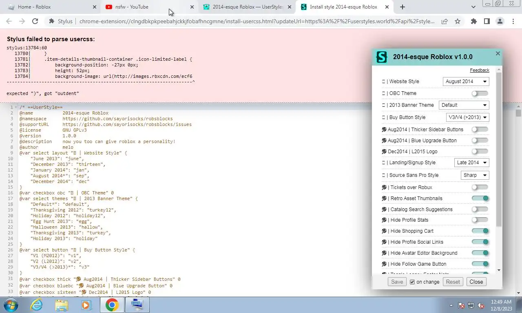Click the browser back arrow
Image resolution: width=522 pixels, height=313 pixels.
click(x=9, y=22)
